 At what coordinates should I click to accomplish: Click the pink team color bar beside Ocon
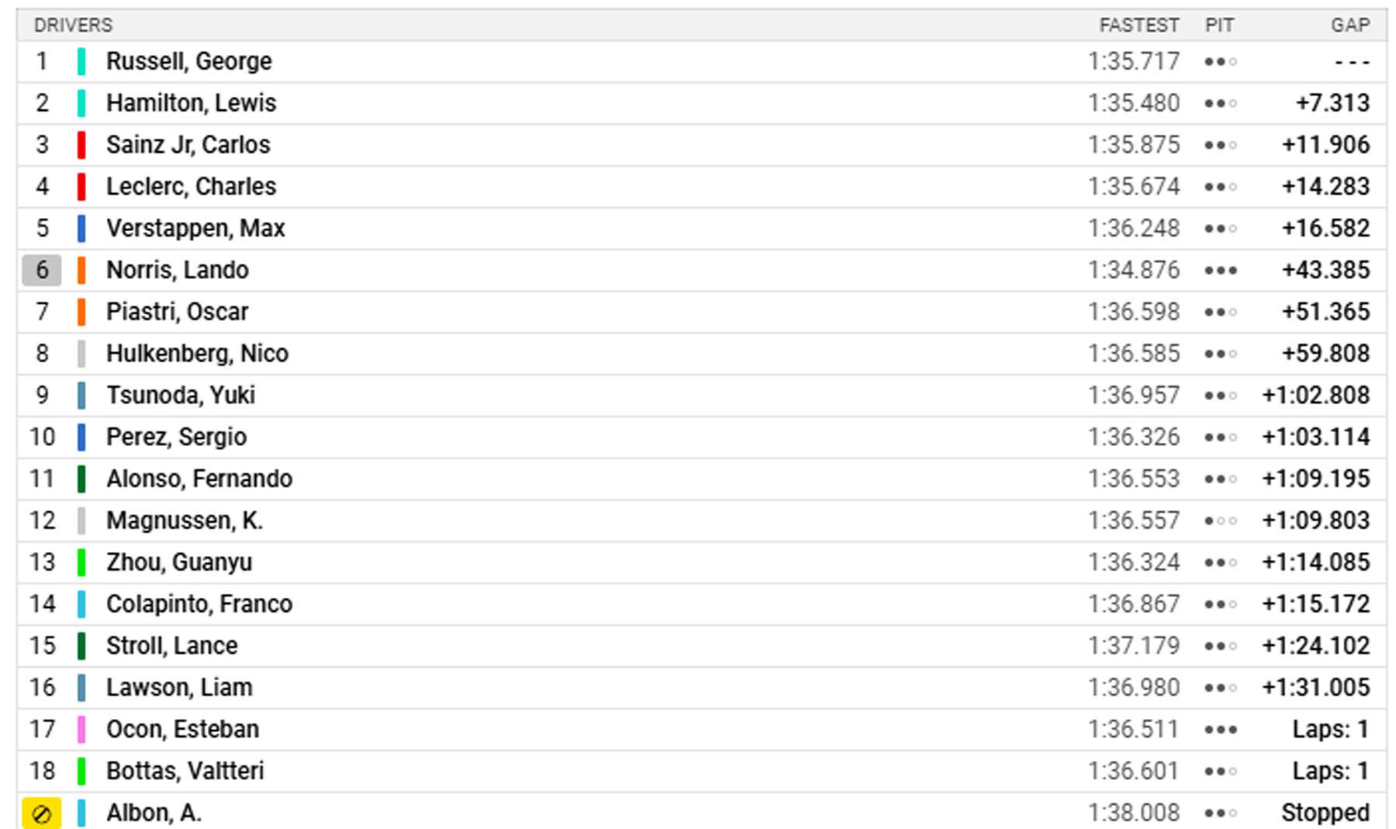(x=81, y=729)
